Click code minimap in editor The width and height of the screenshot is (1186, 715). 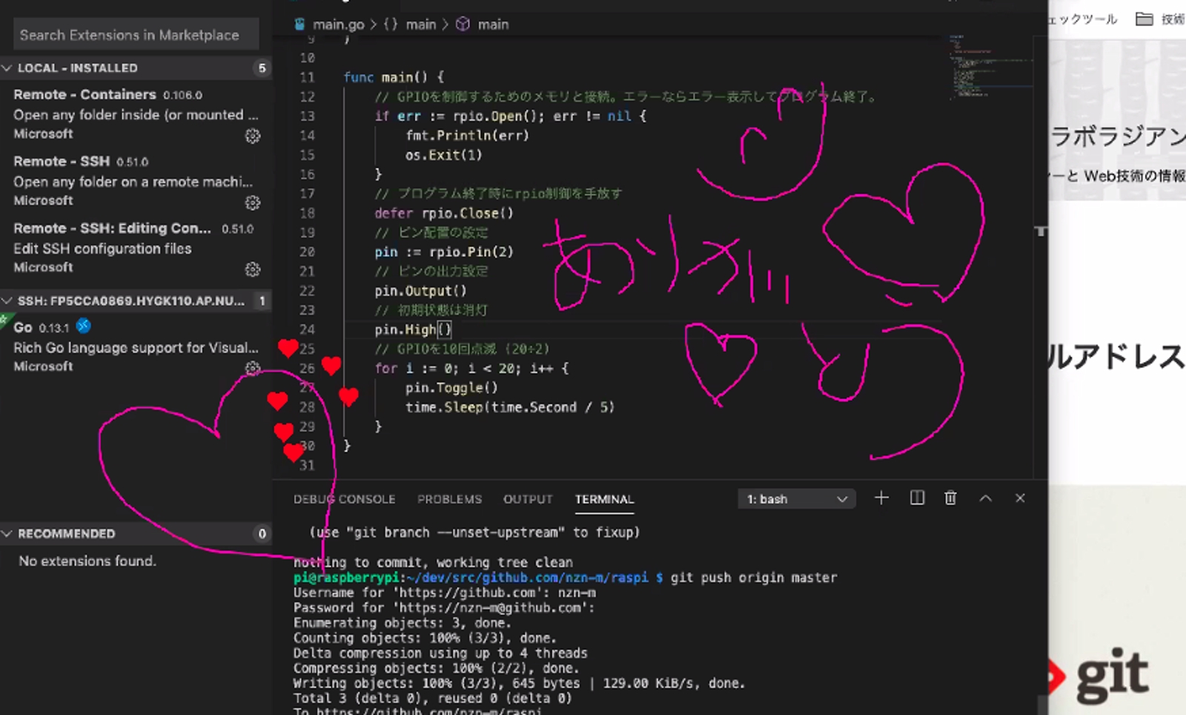click(990, 67)
